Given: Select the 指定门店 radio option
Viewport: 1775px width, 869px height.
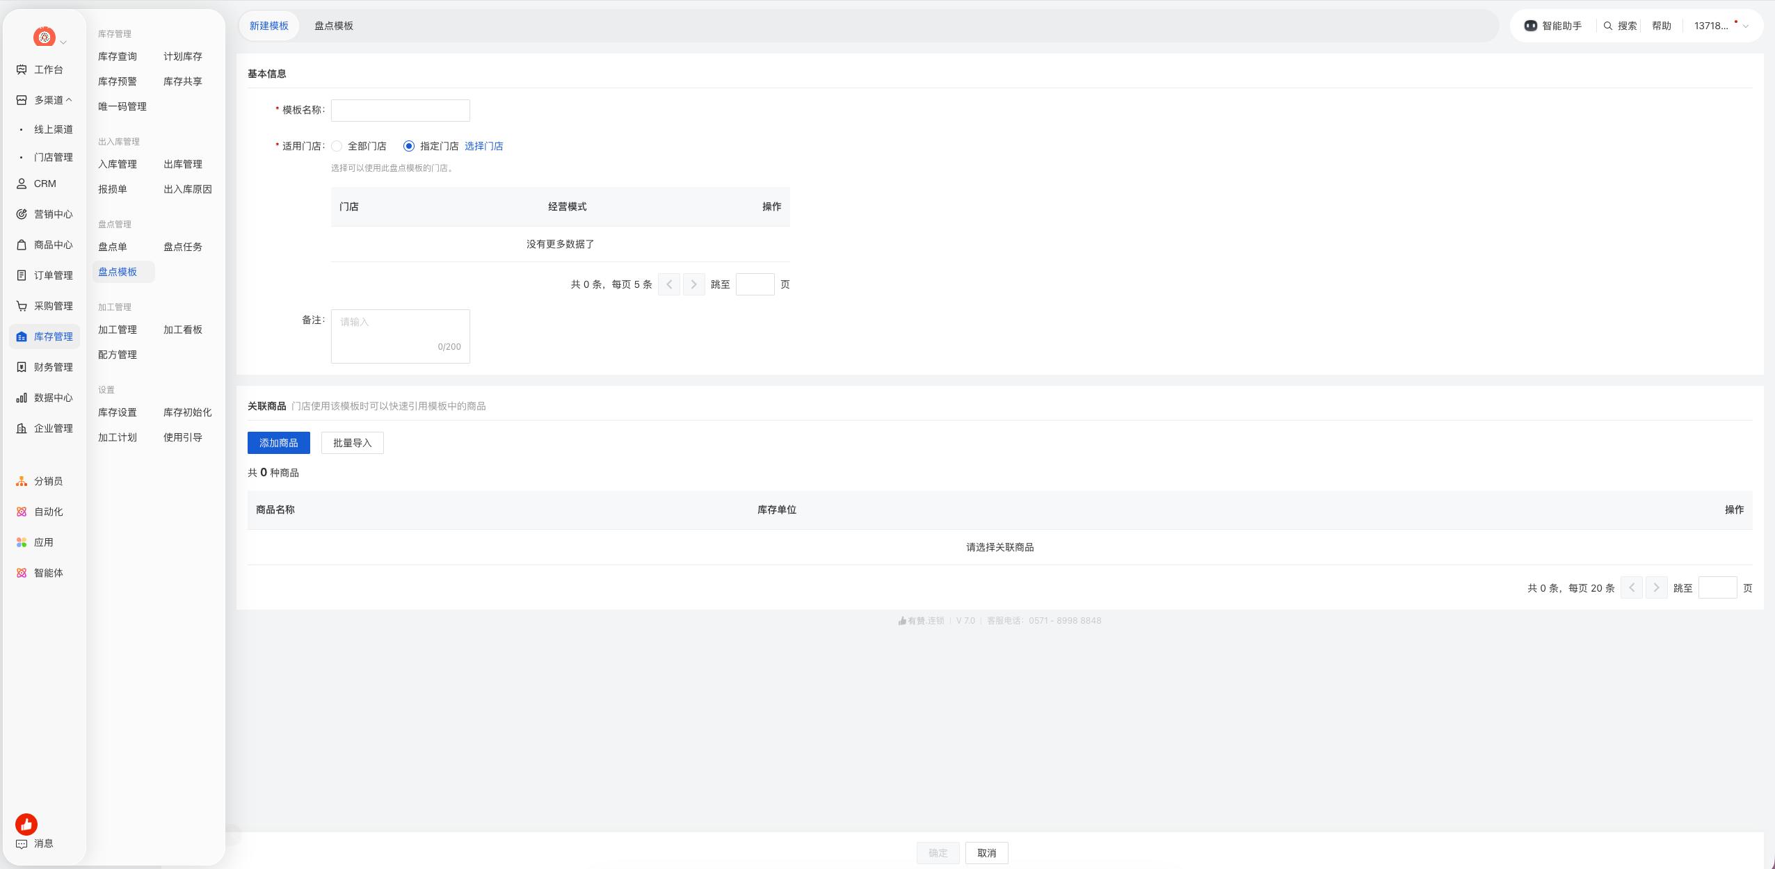Looking at the screenshot, I should [x=409, y=146].
